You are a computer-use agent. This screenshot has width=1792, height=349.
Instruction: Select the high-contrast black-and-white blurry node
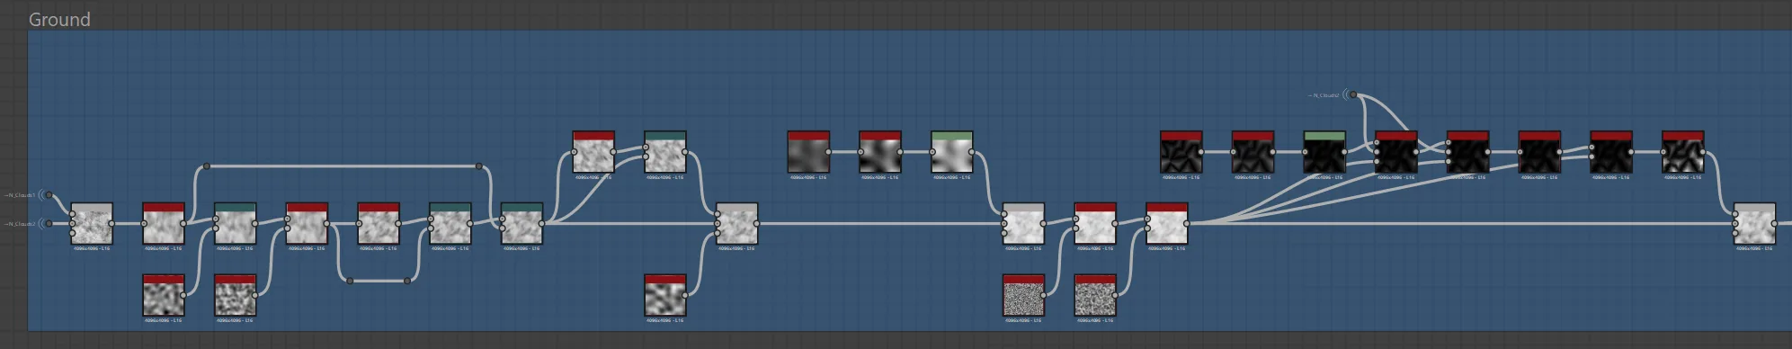coord(880,152)
